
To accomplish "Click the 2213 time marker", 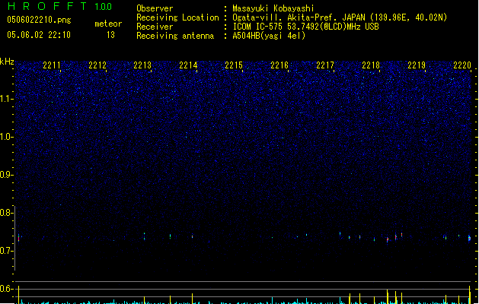I will pyautogui.click(x=142, y=65).
